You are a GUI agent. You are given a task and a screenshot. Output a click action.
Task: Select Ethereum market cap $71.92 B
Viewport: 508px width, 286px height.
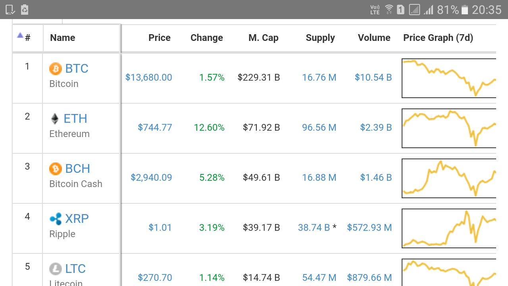click(x=262, y=128)
